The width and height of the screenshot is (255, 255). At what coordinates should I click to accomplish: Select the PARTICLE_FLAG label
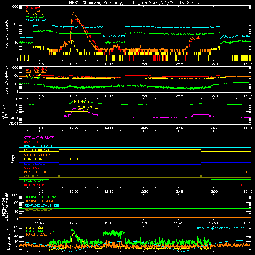[36, 172]
